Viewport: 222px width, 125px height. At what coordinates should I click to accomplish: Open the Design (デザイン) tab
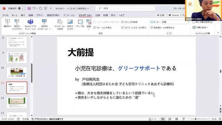[40, 15]
